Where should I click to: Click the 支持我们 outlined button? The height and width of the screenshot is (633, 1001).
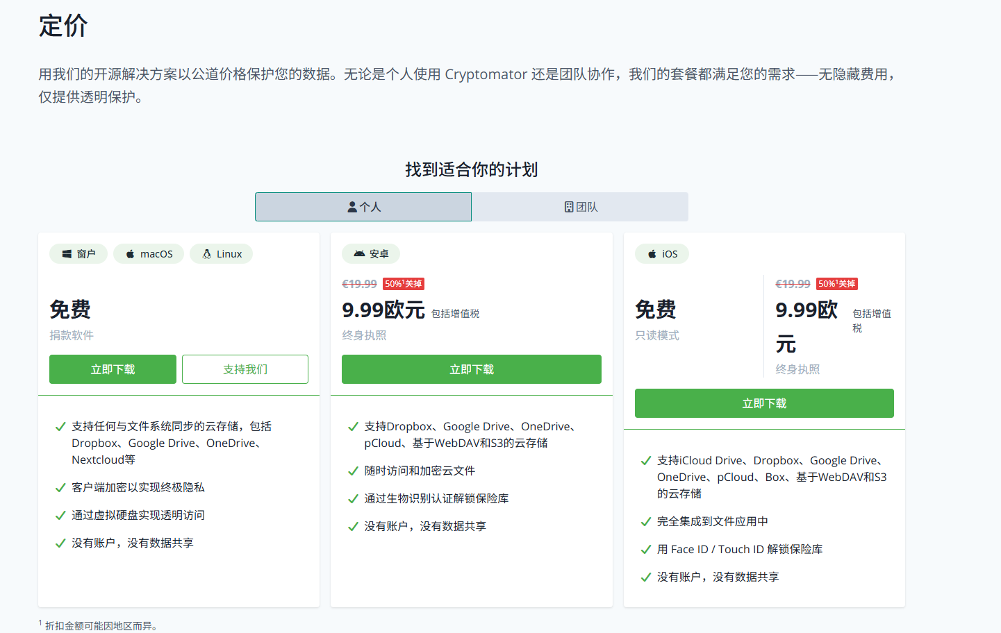[245, 369]
